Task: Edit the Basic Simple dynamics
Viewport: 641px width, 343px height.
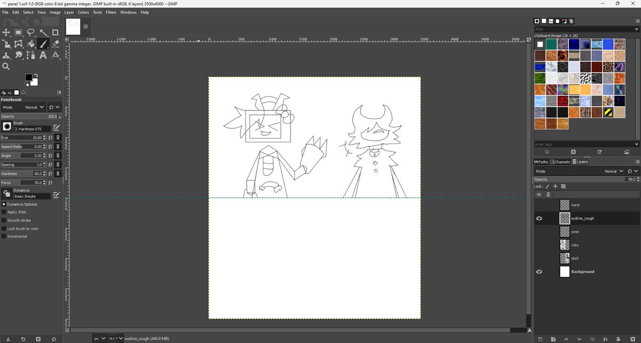Action: (x=56, y=196)
